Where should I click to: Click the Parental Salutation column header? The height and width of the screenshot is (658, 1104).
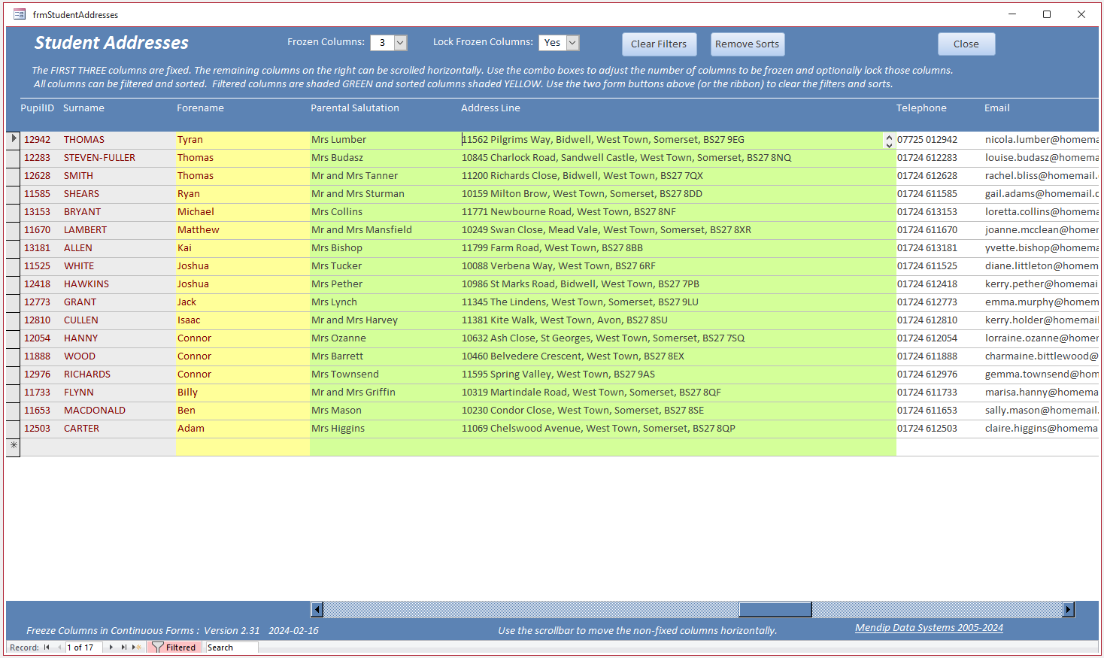coord(355,108)
